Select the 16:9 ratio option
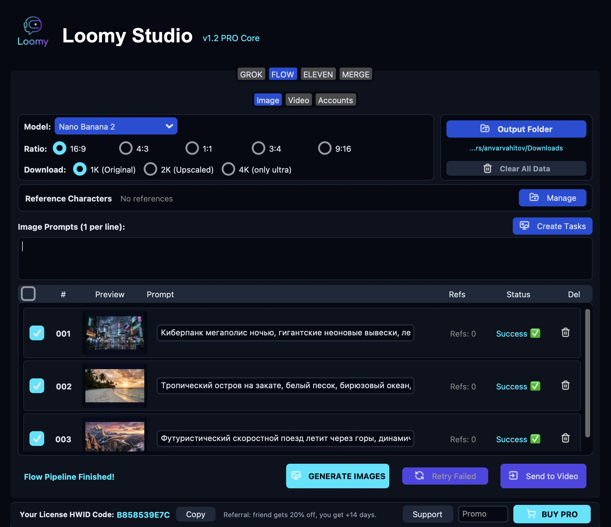This screenshot has width=611, height=527. pos(60,148)
